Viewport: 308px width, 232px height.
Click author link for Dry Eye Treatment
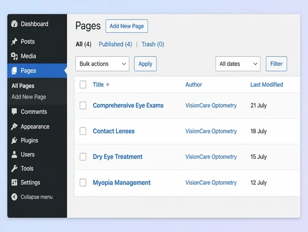click(211, 157)
